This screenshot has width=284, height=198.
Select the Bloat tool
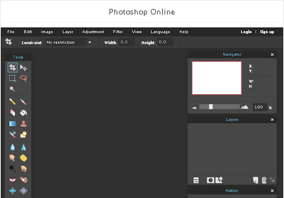[12, 190]
